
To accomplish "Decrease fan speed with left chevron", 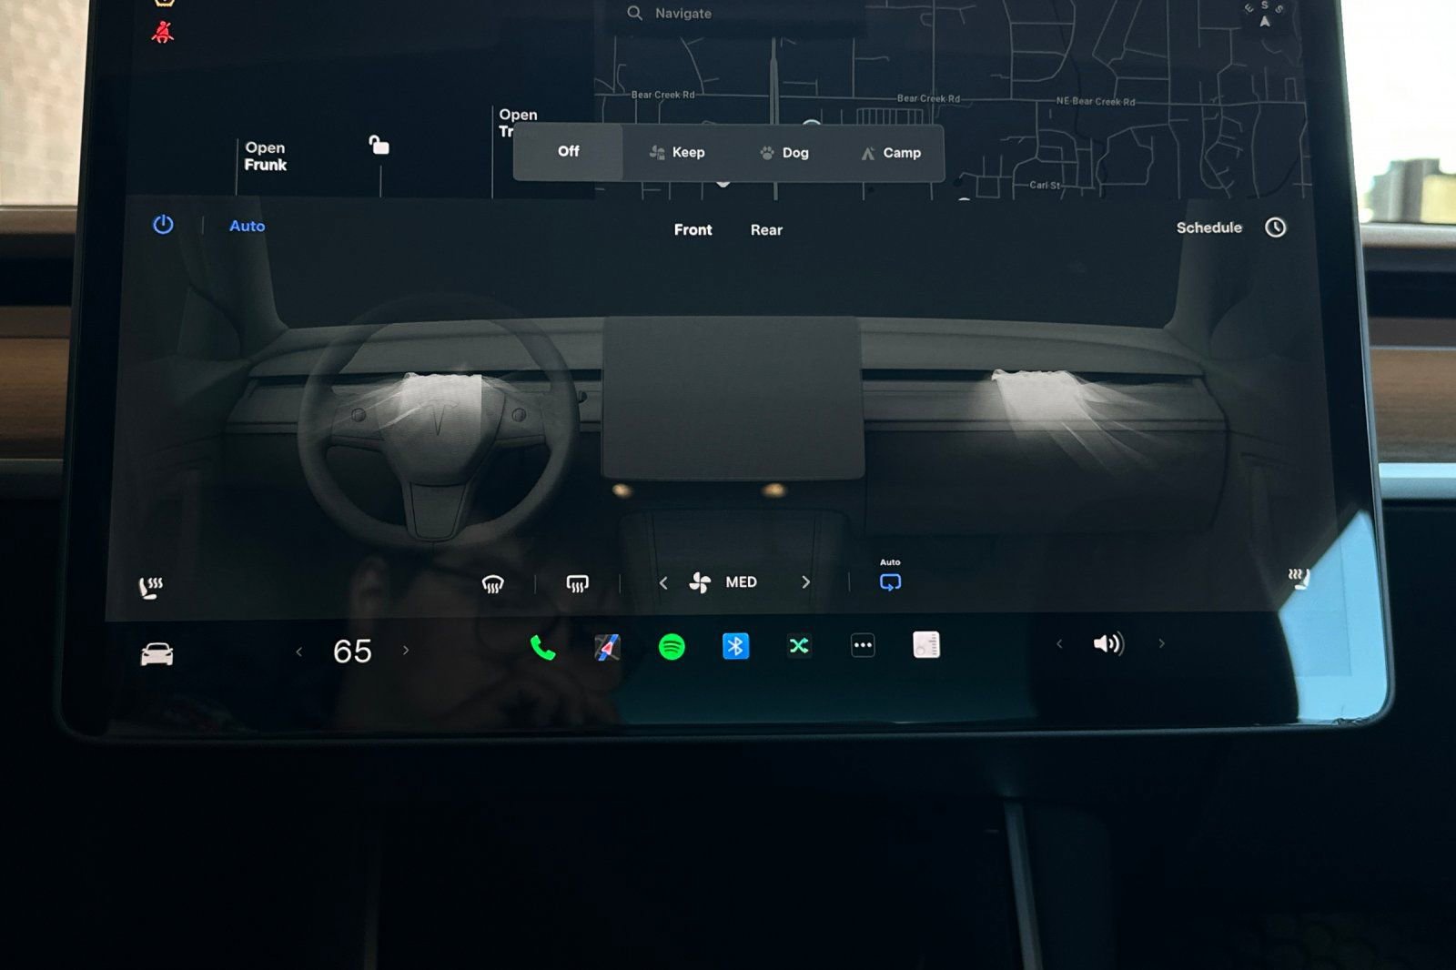I will point(663,583).
